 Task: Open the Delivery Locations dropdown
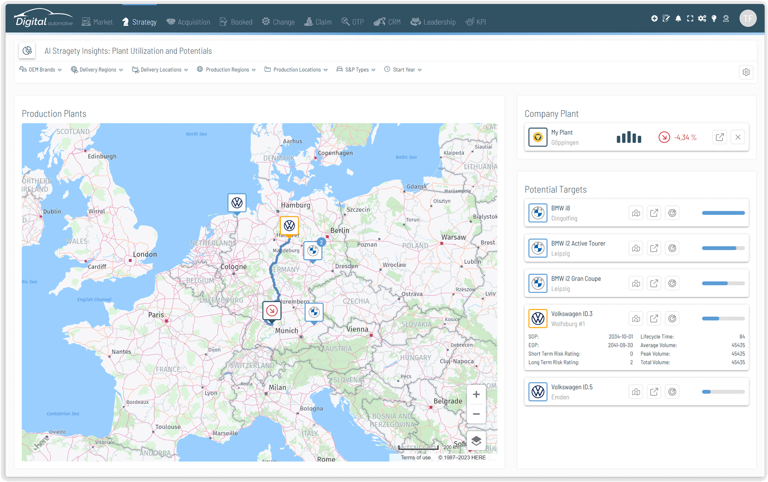coord(160,69)
